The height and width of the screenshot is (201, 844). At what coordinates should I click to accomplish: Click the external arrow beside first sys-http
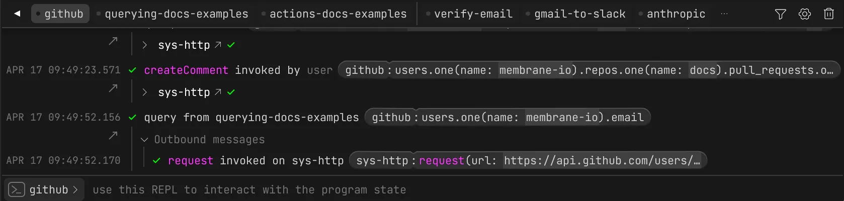point(218,45)
